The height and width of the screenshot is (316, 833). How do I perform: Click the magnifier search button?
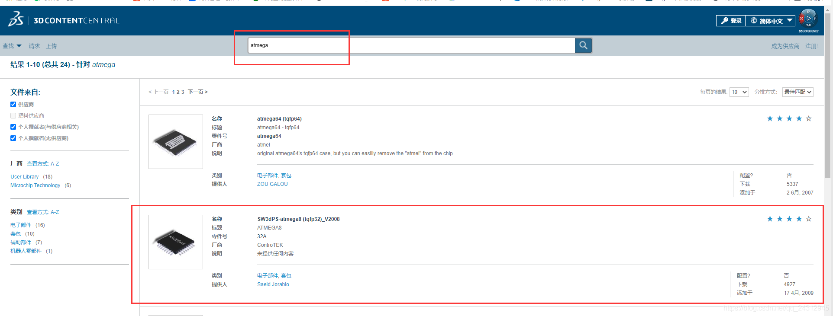583,45
